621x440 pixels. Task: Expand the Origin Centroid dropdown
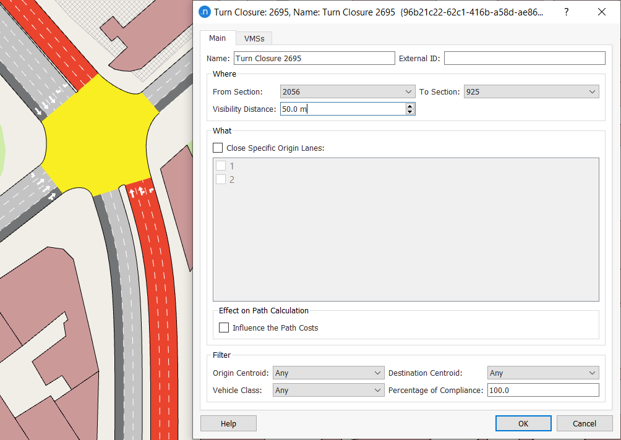click(328, 373)
